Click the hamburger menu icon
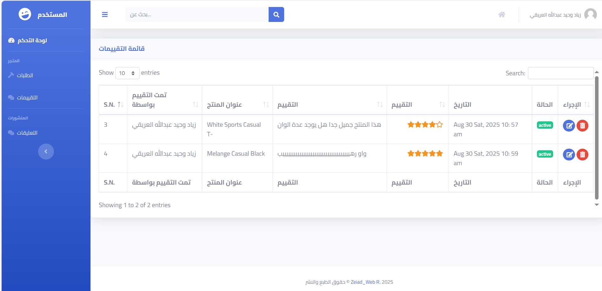This screenshot has height=291, width=602. coord(105,15)
